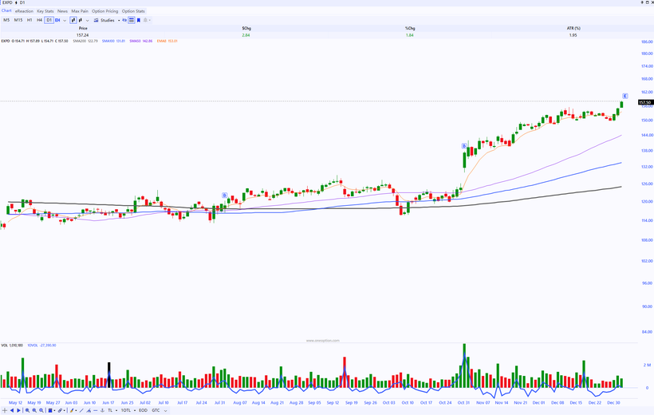Select the H1 timeframe
The image size is (654, 415).
tap(30, 20)
